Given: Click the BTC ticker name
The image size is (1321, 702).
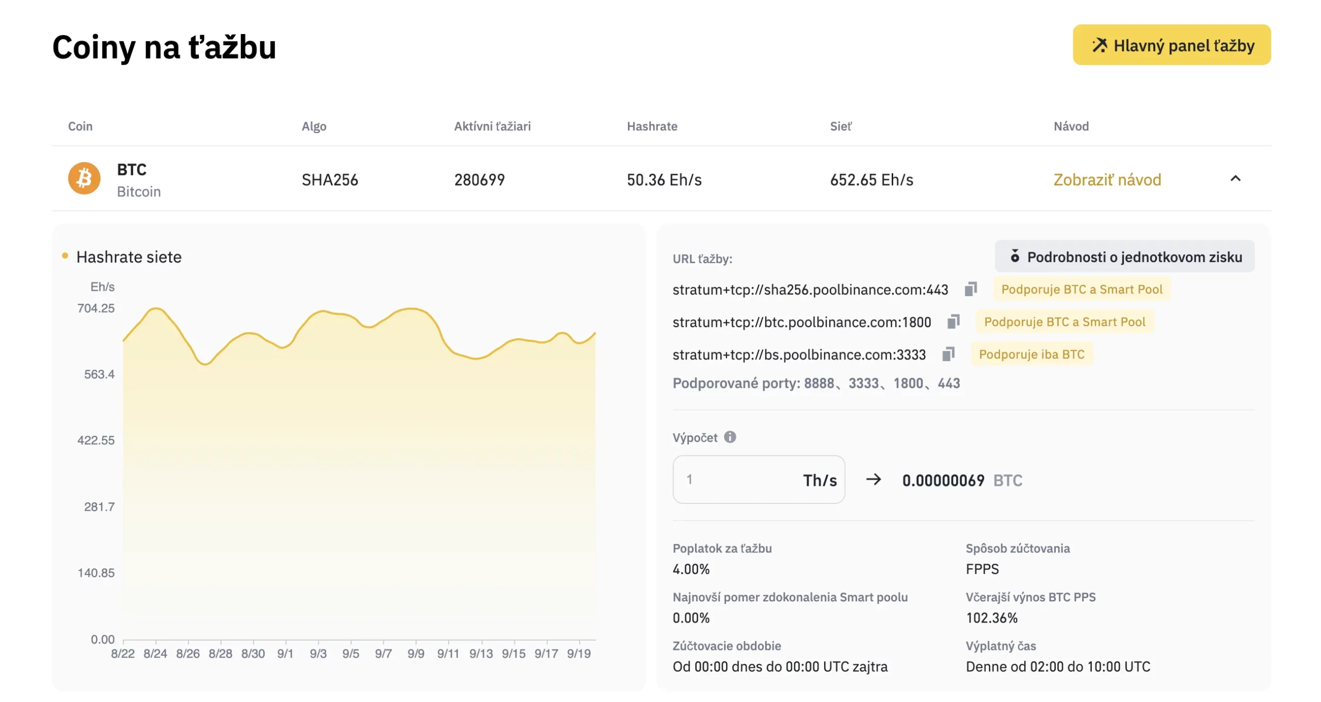Looking at the screenshot, I should 132,169.
